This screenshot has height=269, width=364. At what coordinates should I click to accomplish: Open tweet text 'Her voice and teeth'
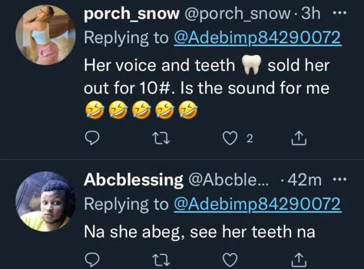click(159, 65)
